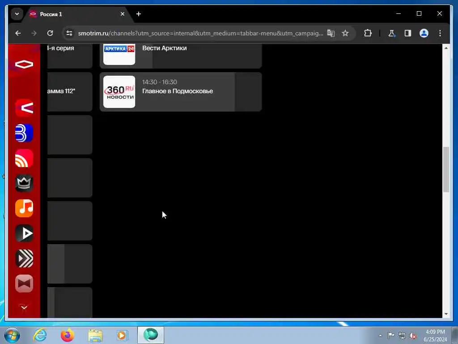Screen dimensions: 458x344
Task: Open the 4:09 PM taskbar clock
Action: 435,335
